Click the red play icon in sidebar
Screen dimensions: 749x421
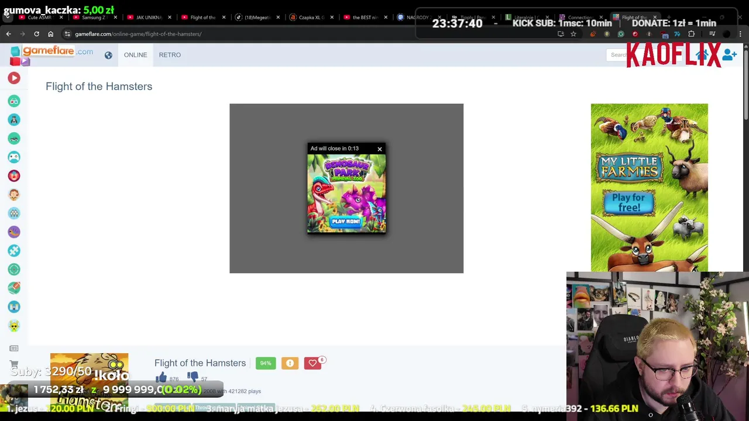[14, 78]
